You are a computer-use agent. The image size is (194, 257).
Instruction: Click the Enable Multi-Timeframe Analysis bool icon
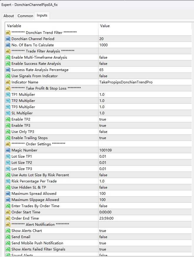8,57
